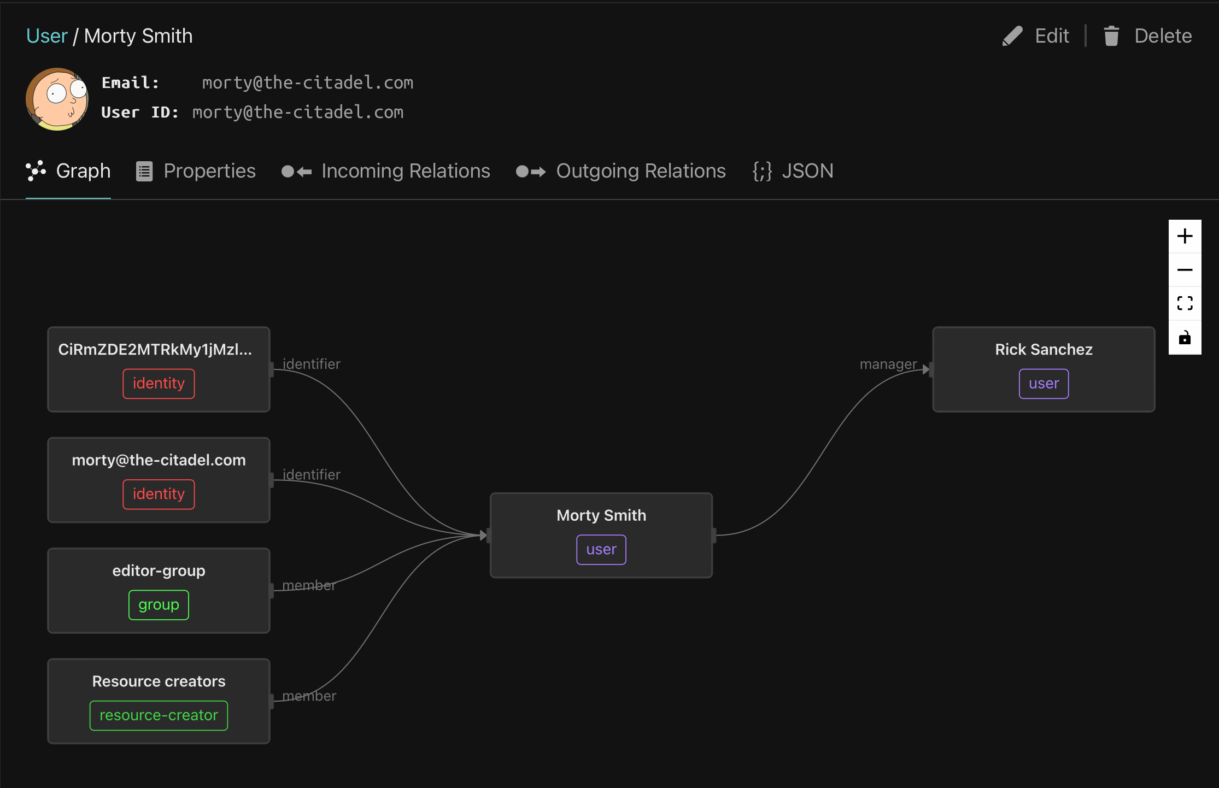The width and height of the screenshot is (1219, 788).
Task: Switch to the Properties tab
Action: pyautogui.click(x=196, y=171)
